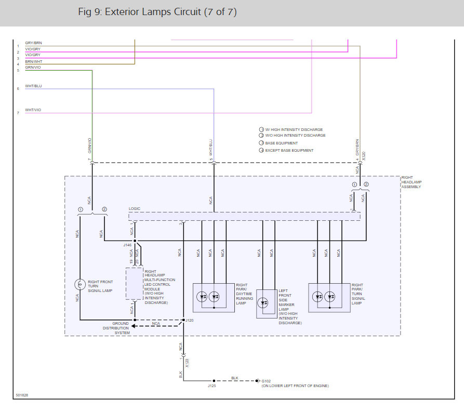Click the 'RIGHT PARK/ TURN SIGNAL LAMP' label

click(x=359, y=294)
